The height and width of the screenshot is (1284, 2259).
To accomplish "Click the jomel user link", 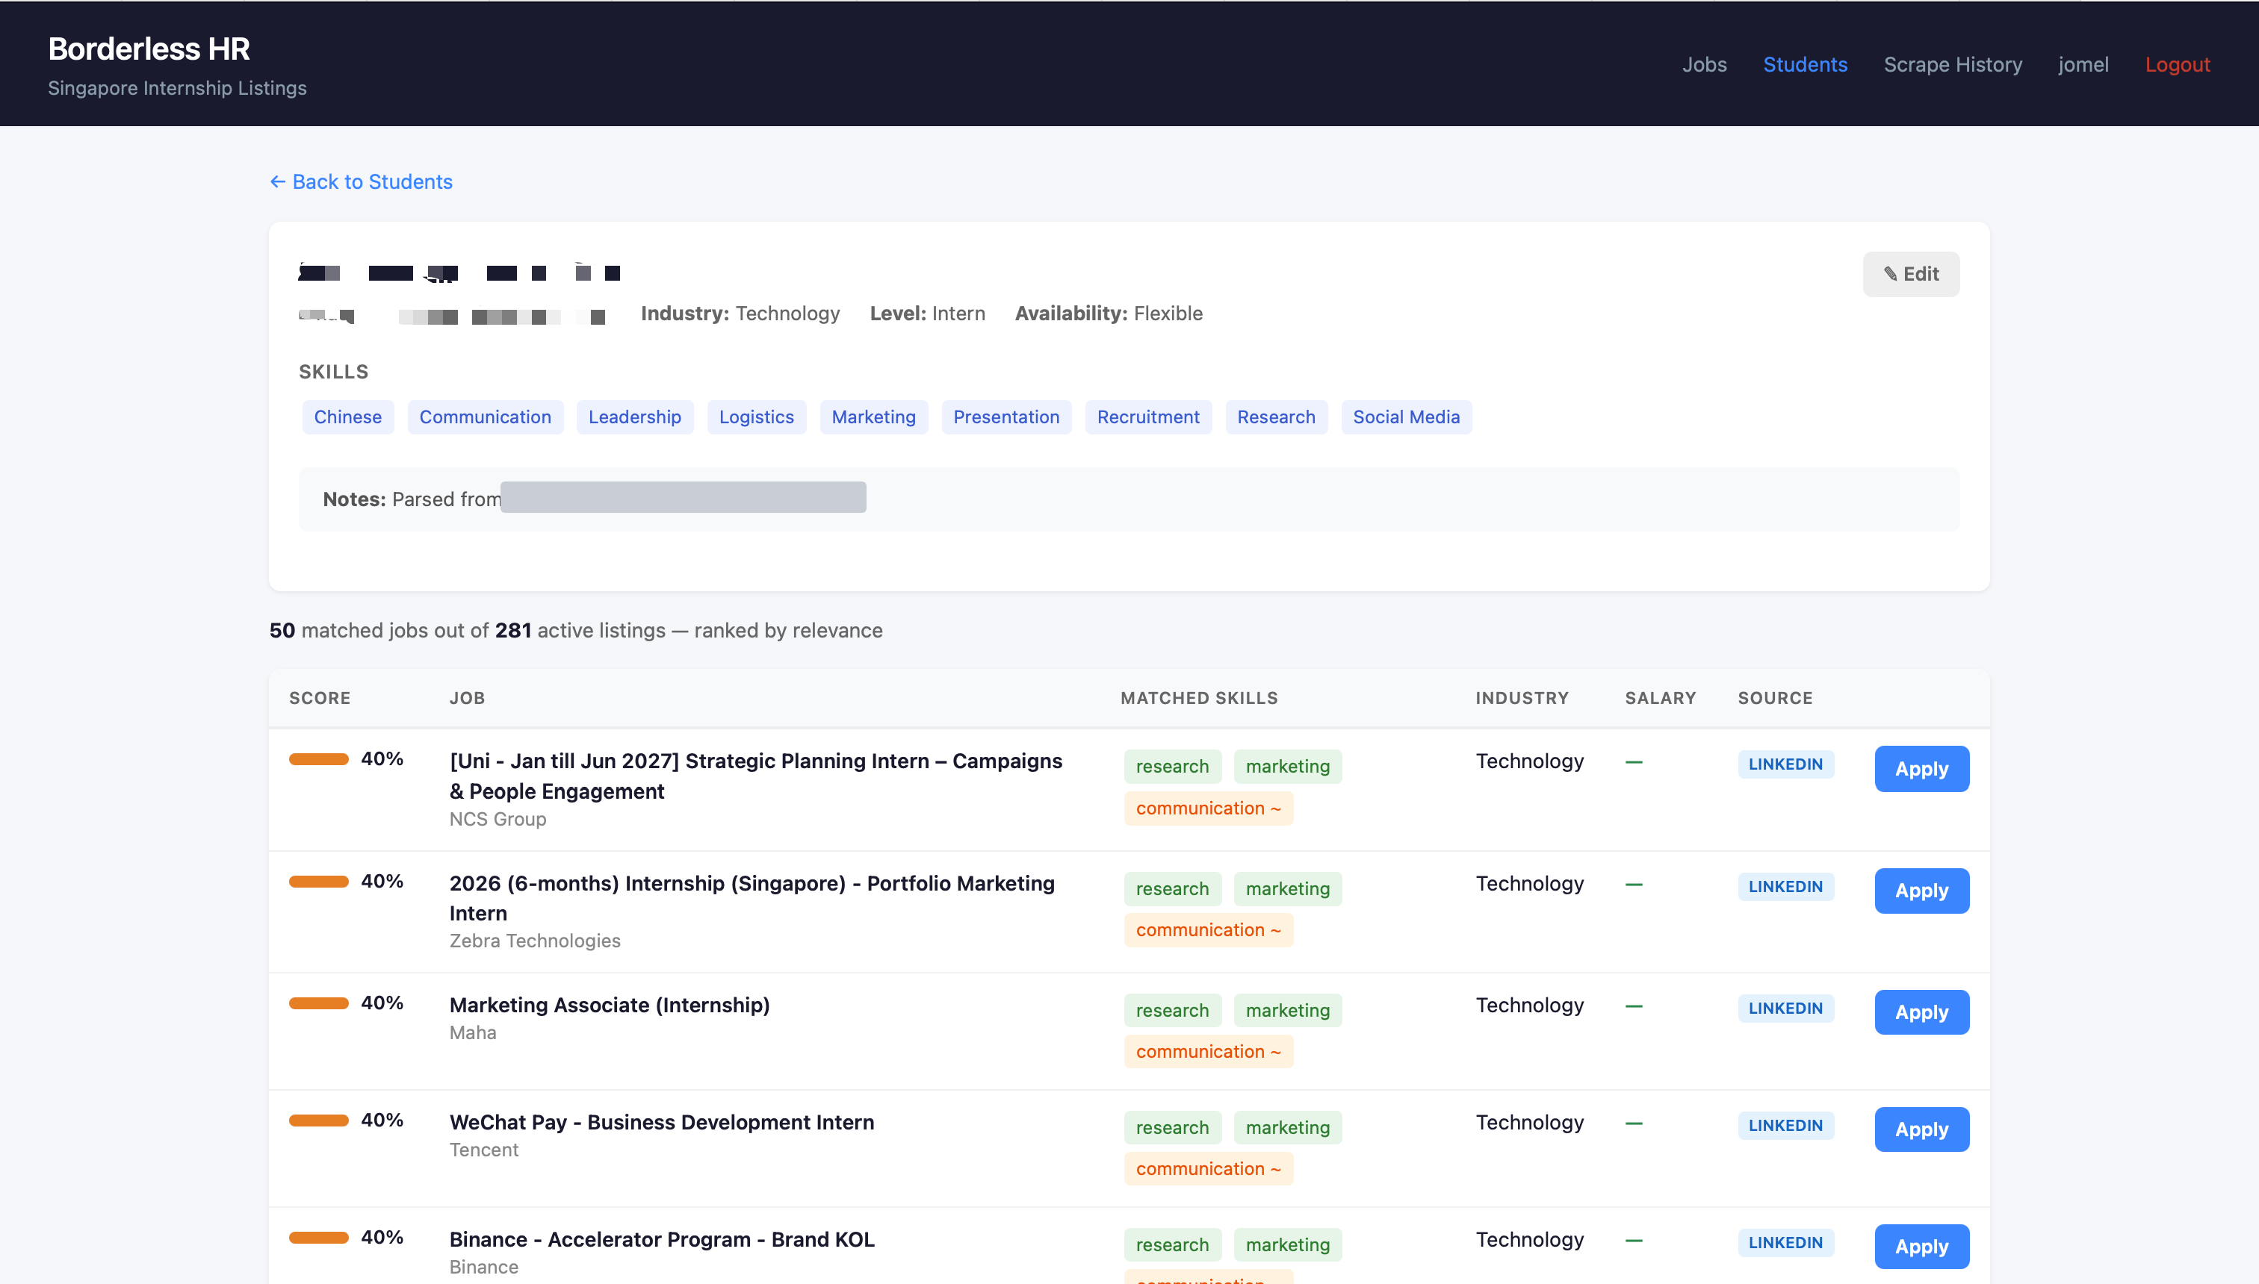I will tap(2083, 64).
